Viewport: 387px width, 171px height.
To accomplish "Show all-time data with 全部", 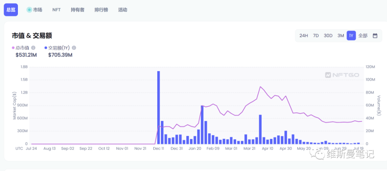I will 363,36.
